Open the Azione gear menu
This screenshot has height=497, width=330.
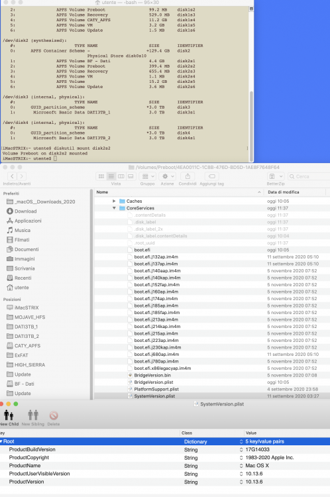[168, 176]
